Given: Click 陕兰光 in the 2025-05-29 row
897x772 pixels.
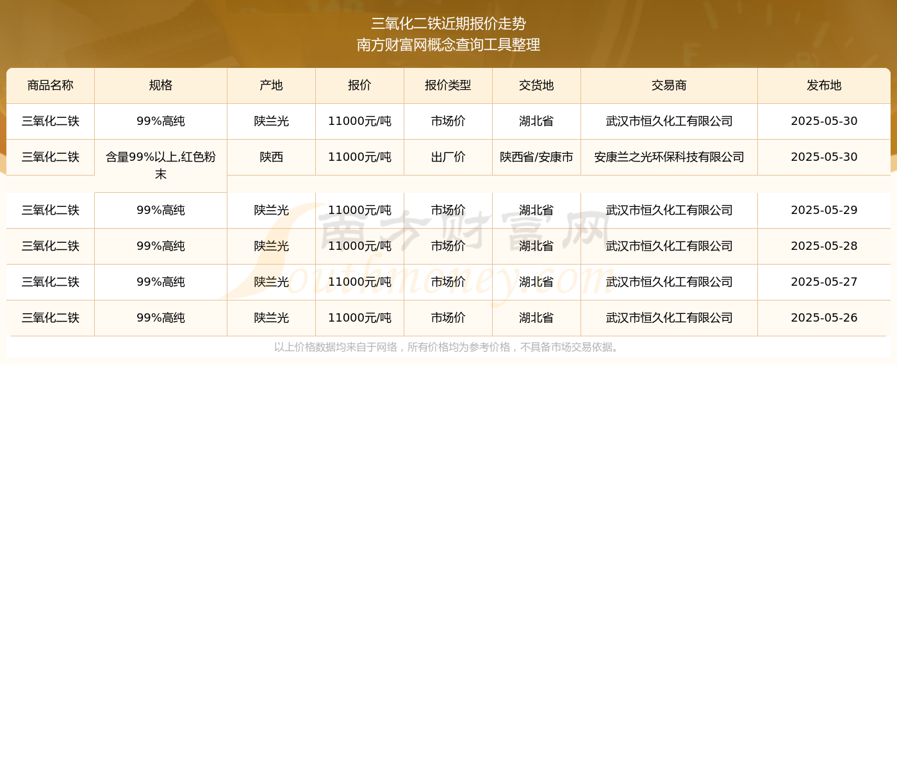Looking at the screenshot, I should tap(272, 210).
